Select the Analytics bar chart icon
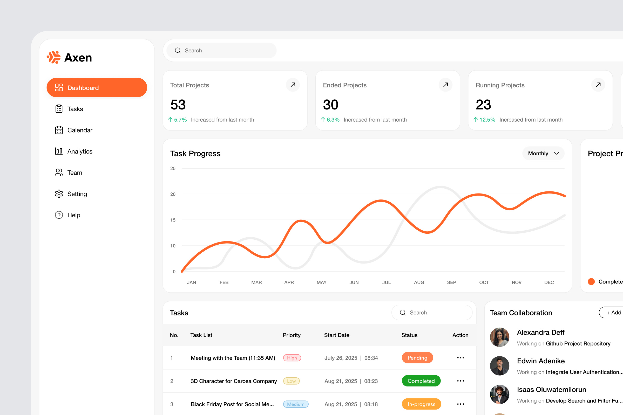 click(x=59, y=151)
